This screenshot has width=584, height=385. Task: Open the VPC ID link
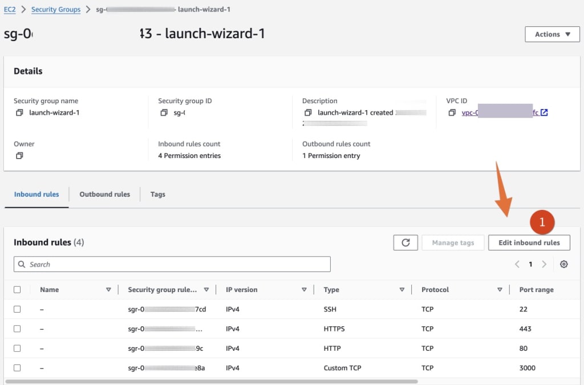pos(500,112)
